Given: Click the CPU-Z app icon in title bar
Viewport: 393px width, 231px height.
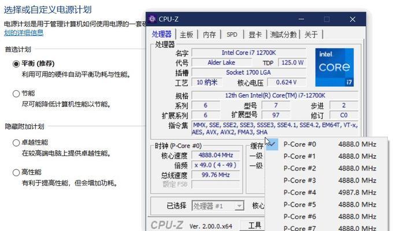Looking at the screenshot, I should pos(152,19).
